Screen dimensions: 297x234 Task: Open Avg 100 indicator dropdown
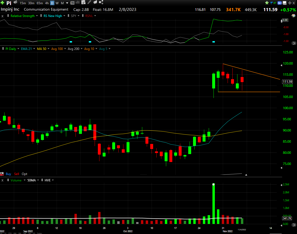click(x=65, y=49)
